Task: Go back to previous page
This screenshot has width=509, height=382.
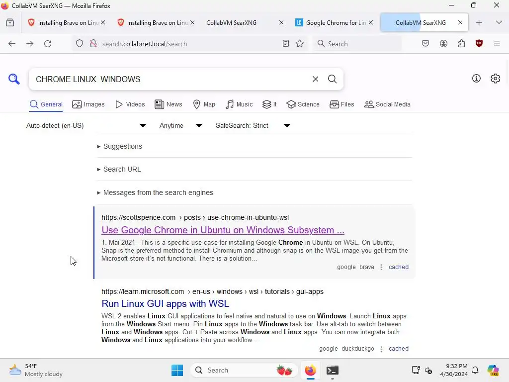Action: pos(12,44)
